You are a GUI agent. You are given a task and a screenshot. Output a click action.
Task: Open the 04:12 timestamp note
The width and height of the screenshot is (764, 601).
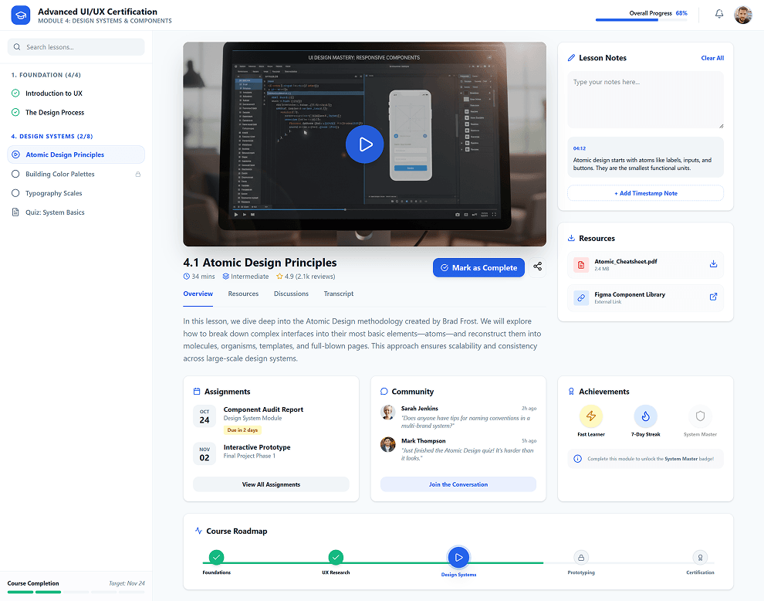click(x=646, y=157)
